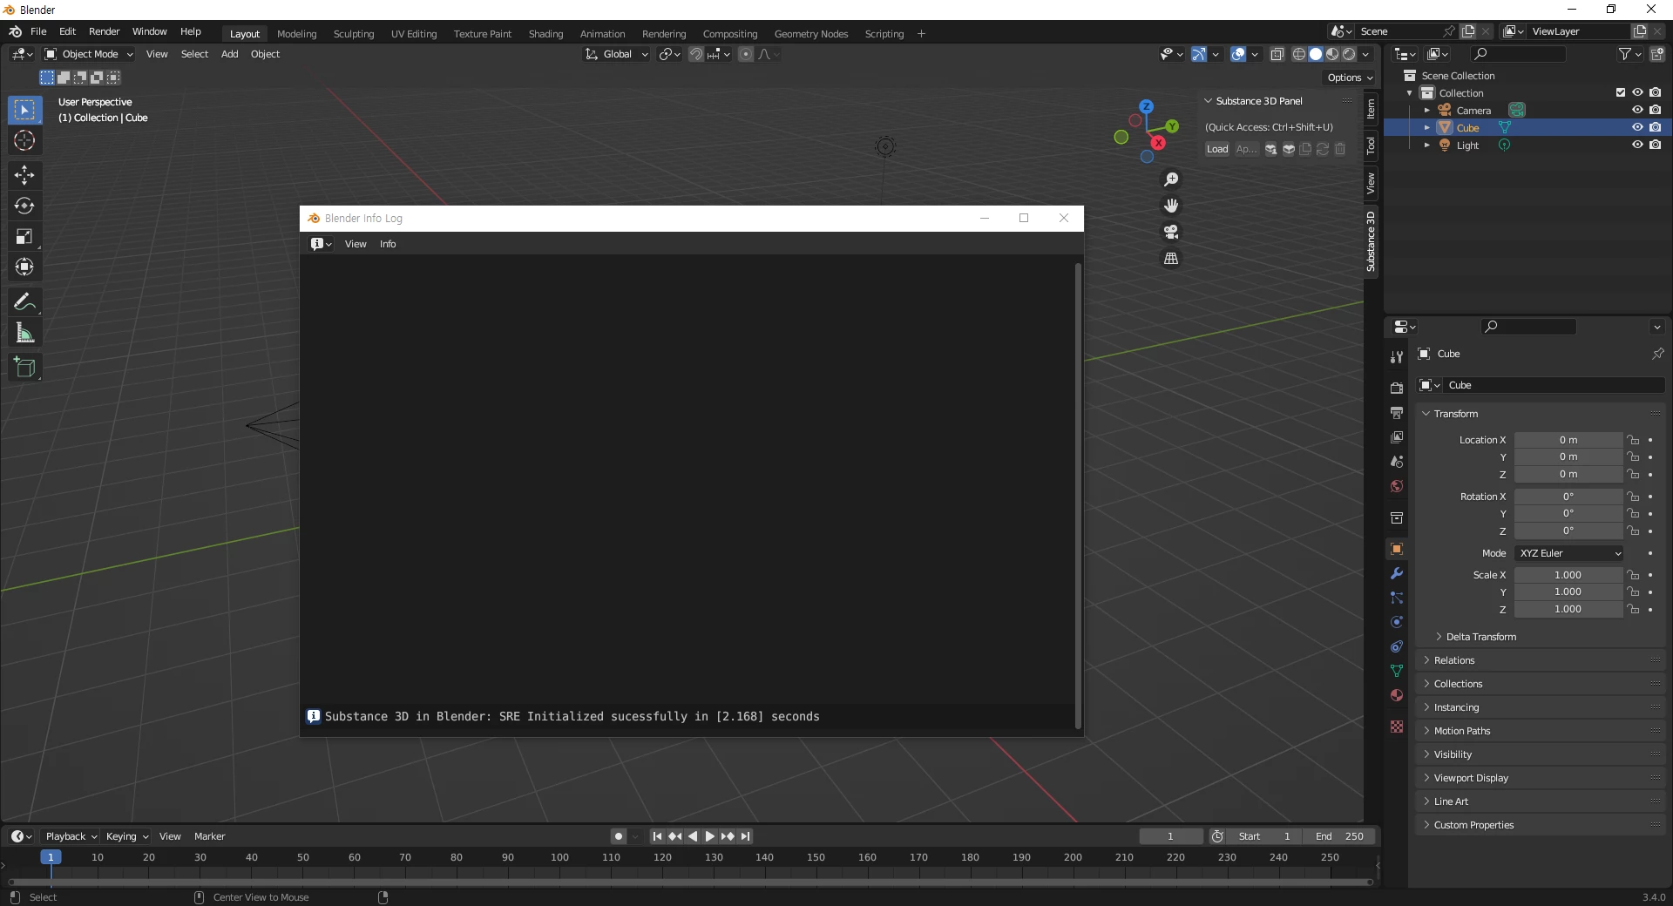Click the trash icon in Substance 3D Panel
1673x906 pixels.
[x=1340, y=149]
